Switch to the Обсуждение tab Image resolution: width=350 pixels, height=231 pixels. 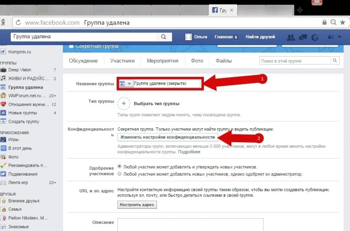tap(83, 61)
